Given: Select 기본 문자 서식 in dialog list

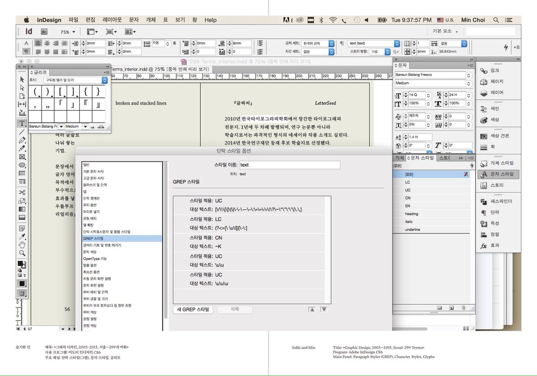Looking at the screenshot, I should click(122, 171).
